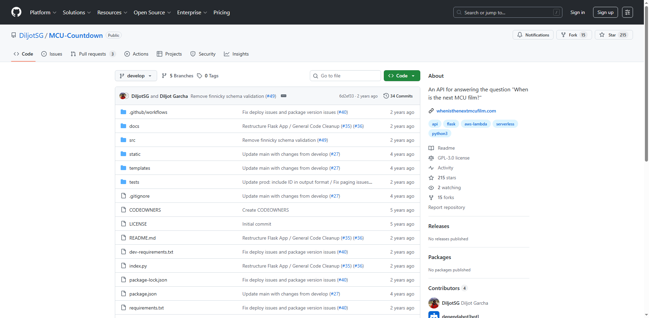Viewport: 649px width, 318px height.
Task: Click DiljotSG avatar in latest commit
Action: (x=123, y=96)
